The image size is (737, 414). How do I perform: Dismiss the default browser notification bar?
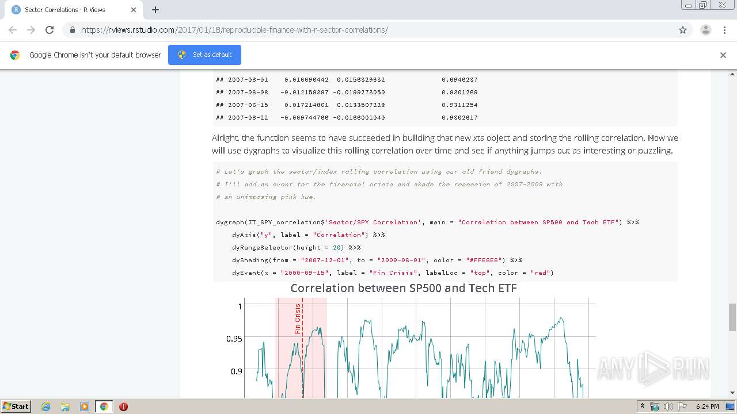(723, 55)
